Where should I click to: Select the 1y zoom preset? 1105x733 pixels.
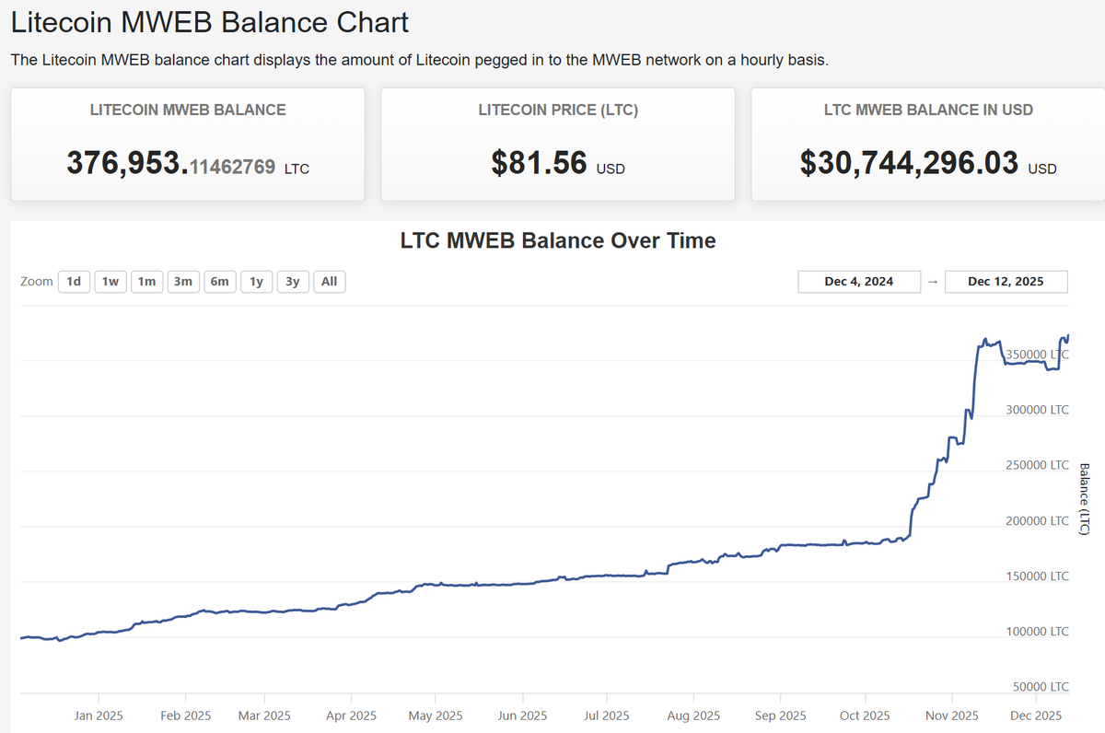(255, 281)
